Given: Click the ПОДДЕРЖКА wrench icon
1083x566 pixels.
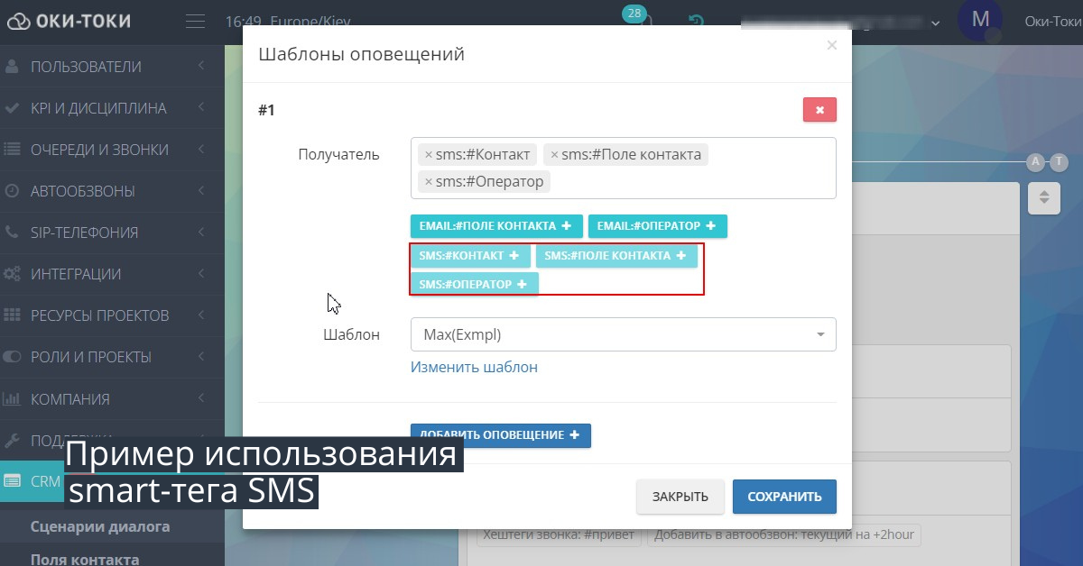Looking at the screenshot, I should point(13,439).
